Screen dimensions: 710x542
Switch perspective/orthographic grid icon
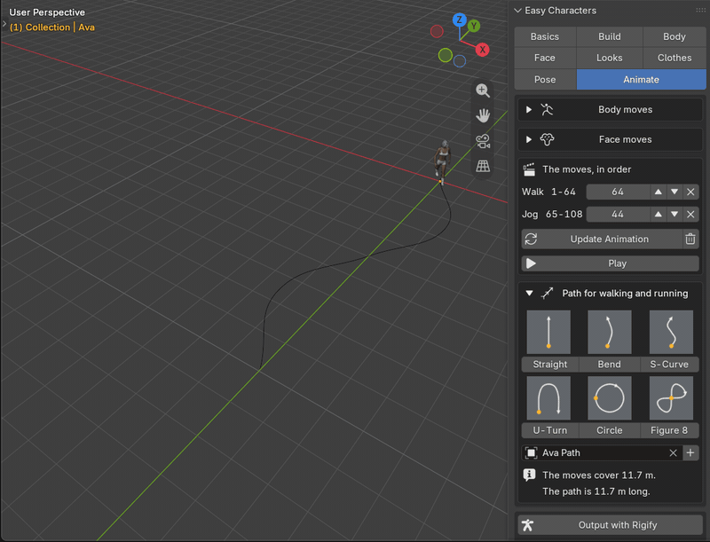click(483, 166)
